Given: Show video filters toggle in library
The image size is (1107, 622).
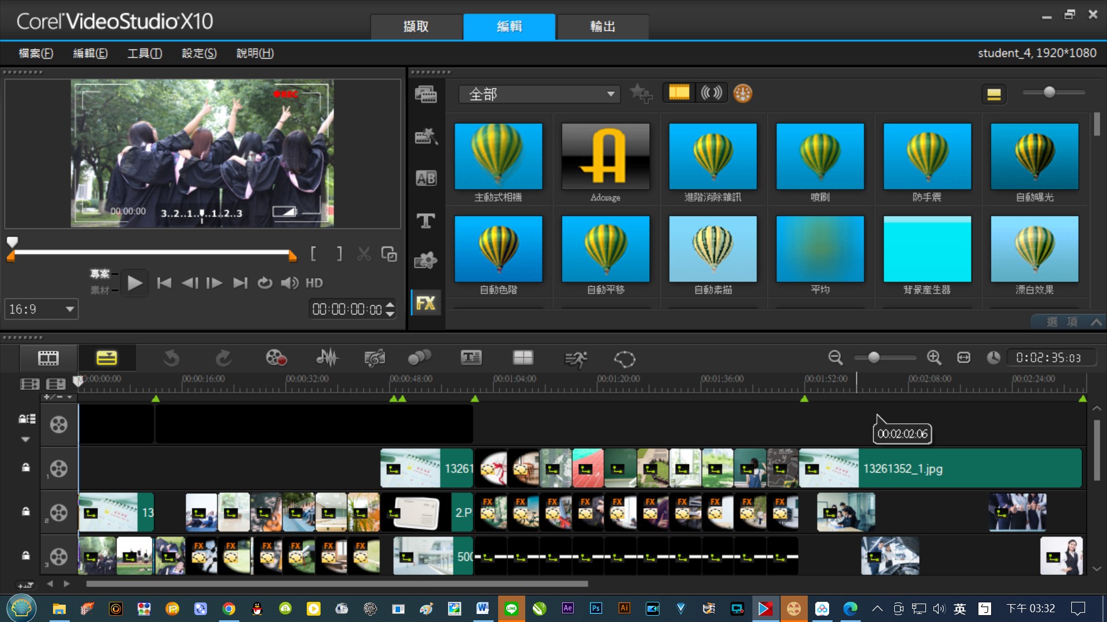Looking at the screenshot, I should tap(679, 93).
